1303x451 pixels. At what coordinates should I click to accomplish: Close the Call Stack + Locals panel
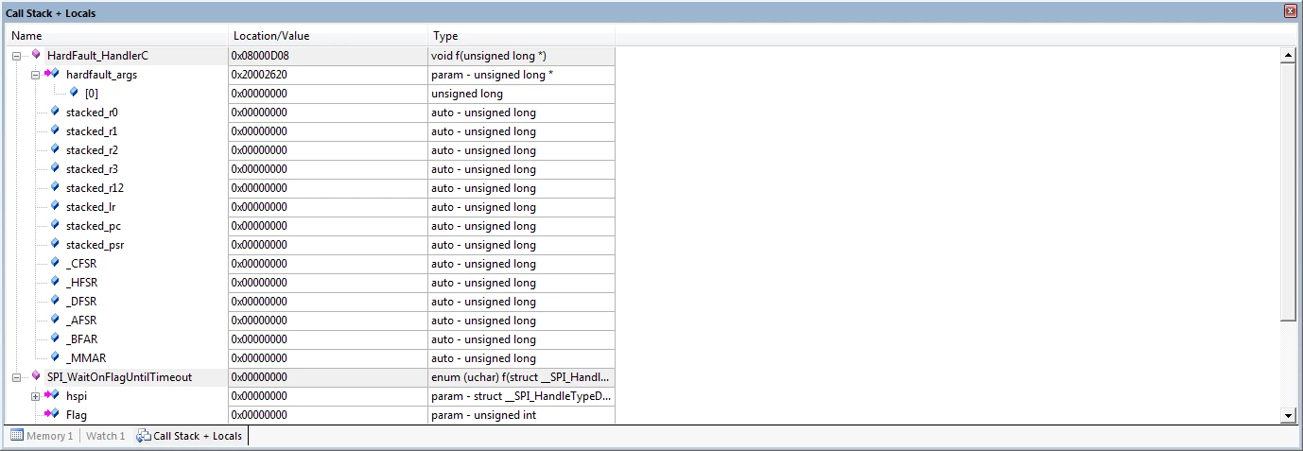[1290, 11]
